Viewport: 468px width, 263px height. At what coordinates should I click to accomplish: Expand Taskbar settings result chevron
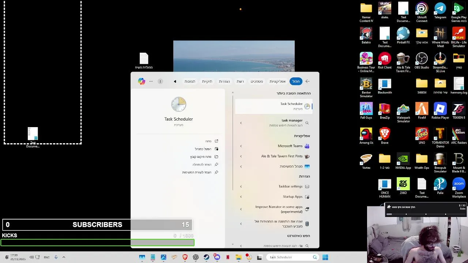pyautogui.click(x=241, y=186)
